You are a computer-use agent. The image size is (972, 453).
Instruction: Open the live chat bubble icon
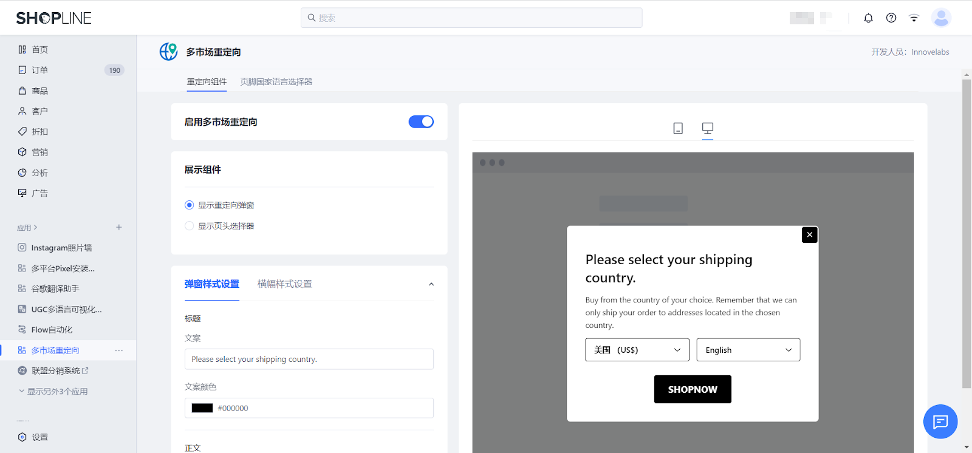pyautogui.click(x=940, y=421)
